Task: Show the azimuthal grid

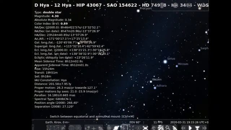Action: pos(78,127)
